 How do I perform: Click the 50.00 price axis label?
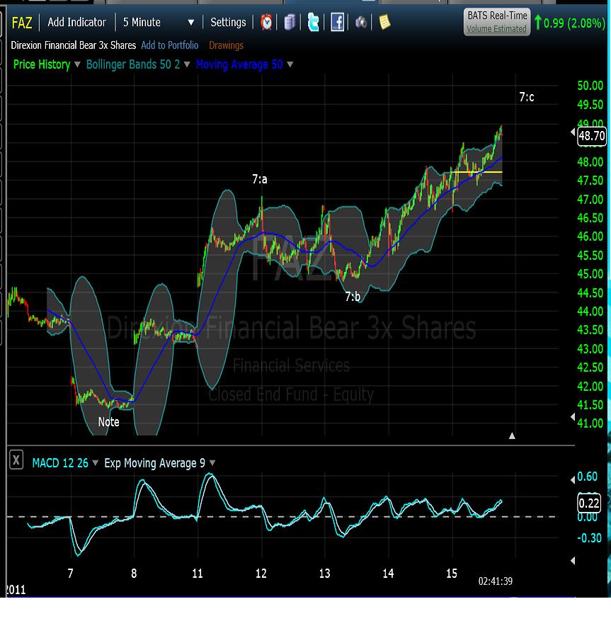click(590, 86)
